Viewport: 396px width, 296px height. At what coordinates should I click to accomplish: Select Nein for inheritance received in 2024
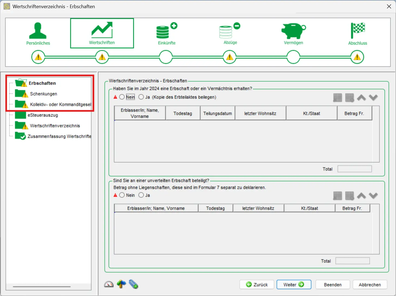tap(122, 97)
